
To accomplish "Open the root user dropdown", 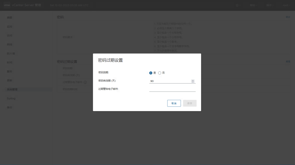I will (286, 5).
